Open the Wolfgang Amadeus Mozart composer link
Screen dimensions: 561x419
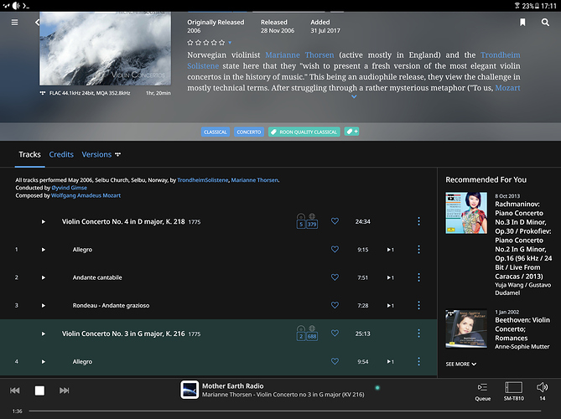[x=86, y=195]
